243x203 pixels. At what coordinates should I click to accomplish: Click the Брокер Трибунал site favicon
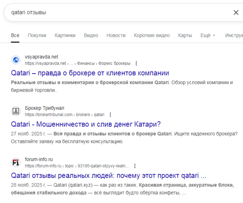16,111
